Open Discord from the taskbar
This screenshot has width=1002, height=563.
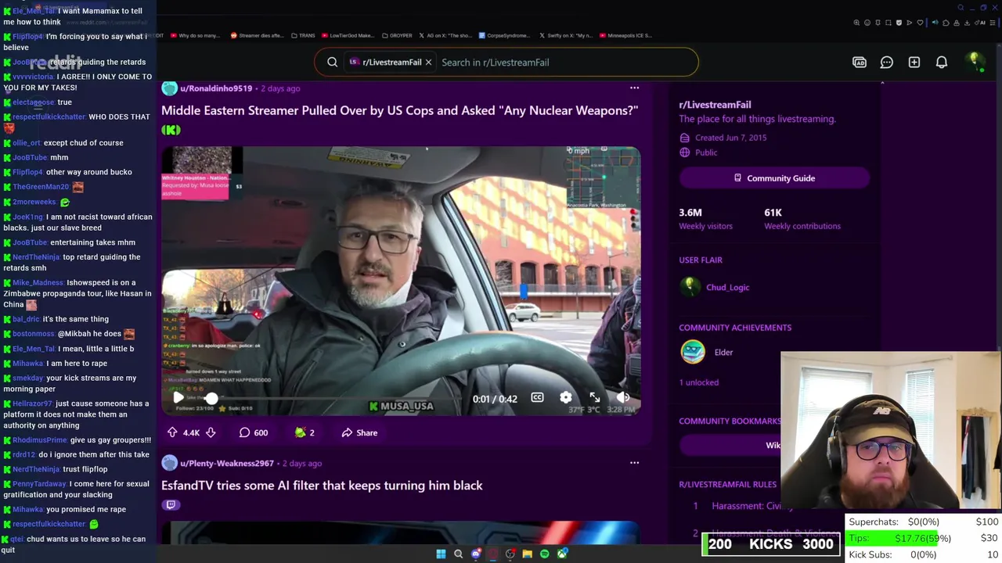coord(476,554)
